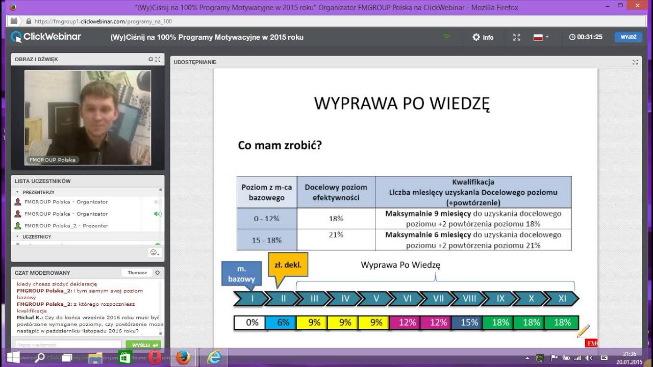Click the green presenter avatar icon

pyautogui.click(x=18, y=225)
